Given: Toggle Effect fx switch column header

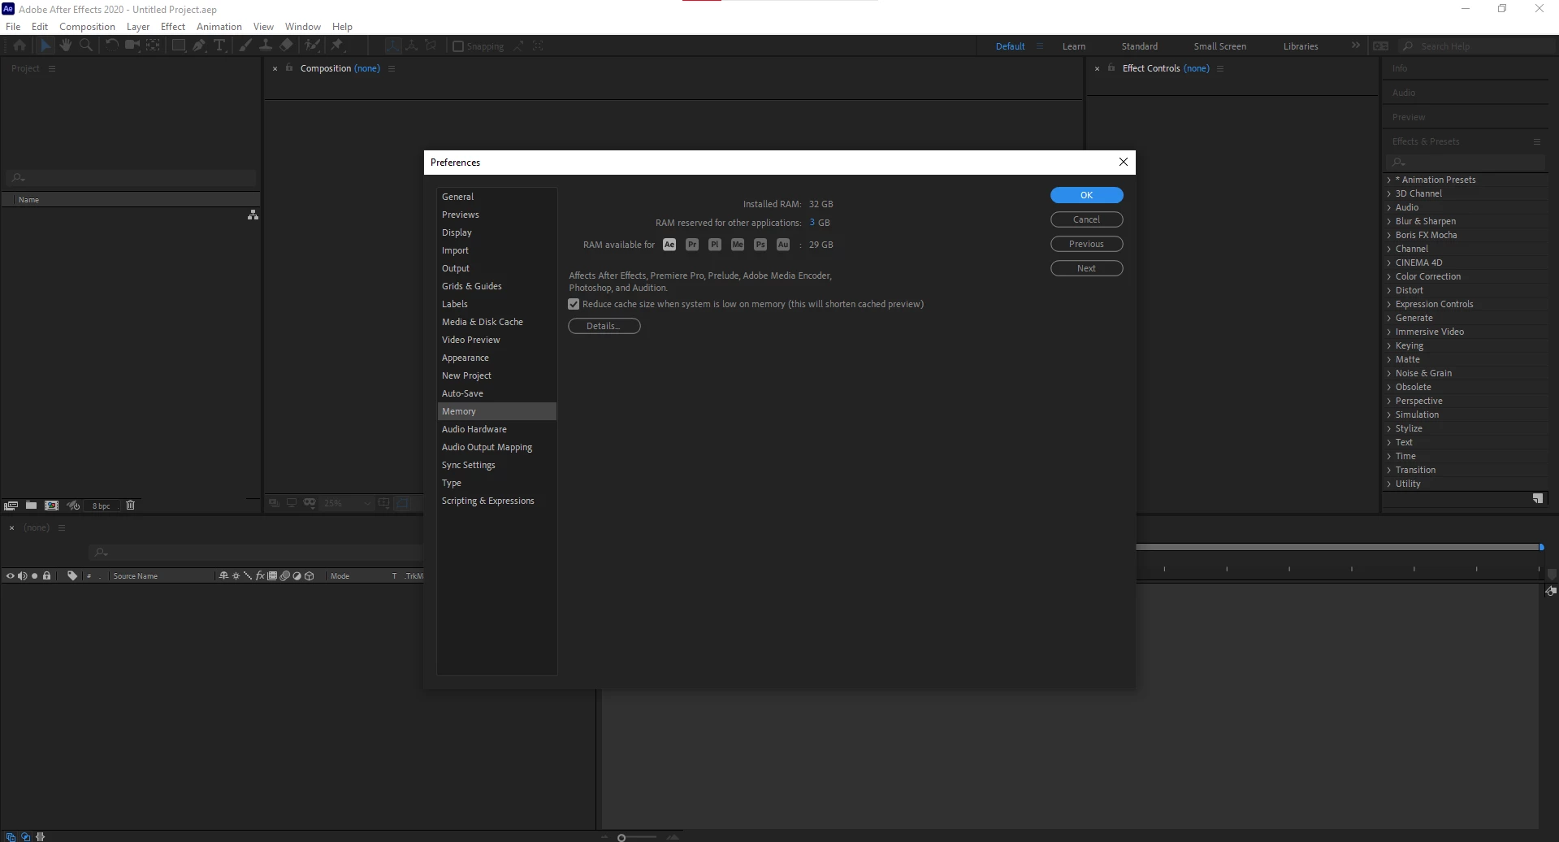Looking at the screenshot, I should (x=260, y=576).
